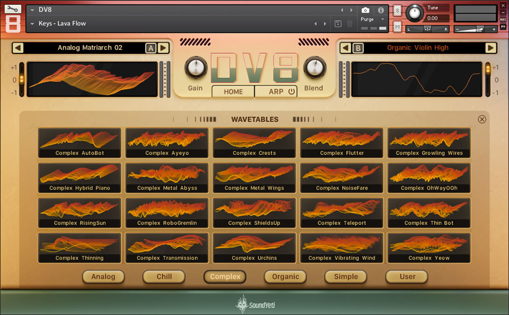Load the Complex Thin Bot wavetable
The width and height of the screenshot is (509, 315).
[429, 213]
